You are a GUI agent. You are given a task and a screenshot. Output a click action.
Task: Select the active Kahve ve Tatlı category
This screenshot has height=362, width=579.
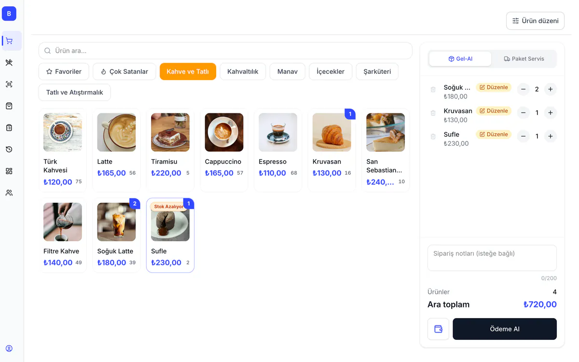pos(188,71)
